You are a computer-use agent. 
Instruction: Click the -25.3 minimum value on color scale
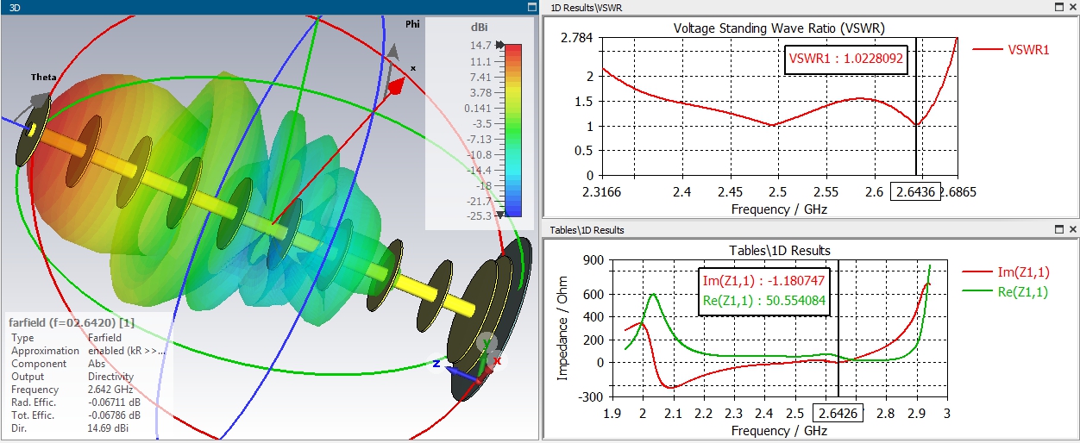coord(479,215)
